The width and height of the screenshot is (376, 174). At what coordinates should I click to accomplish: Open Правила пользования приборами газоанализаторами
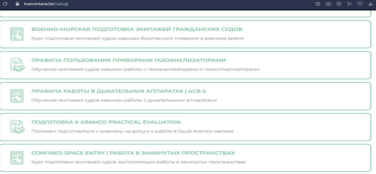click(x=129, y=60)
